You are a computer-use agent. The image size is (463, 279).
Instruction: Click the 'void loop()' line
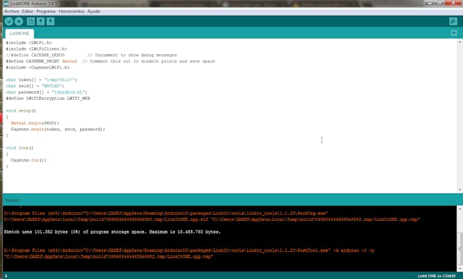20,148
